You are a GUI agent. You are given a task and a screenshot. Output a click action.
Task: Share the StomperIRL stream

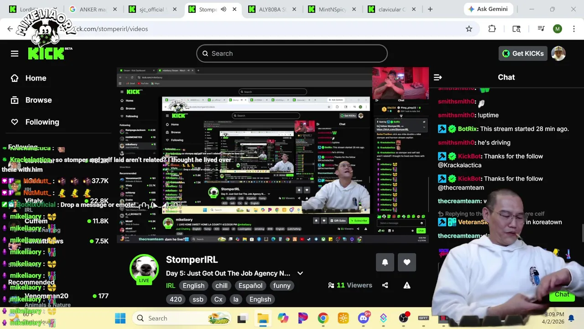tap(385, 285)
